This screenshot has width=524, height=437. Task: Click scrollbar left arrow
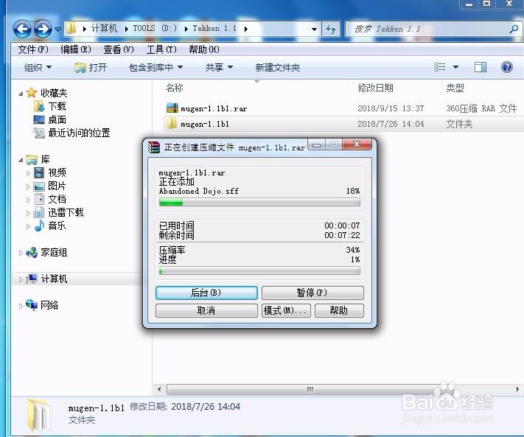point(159,389)
